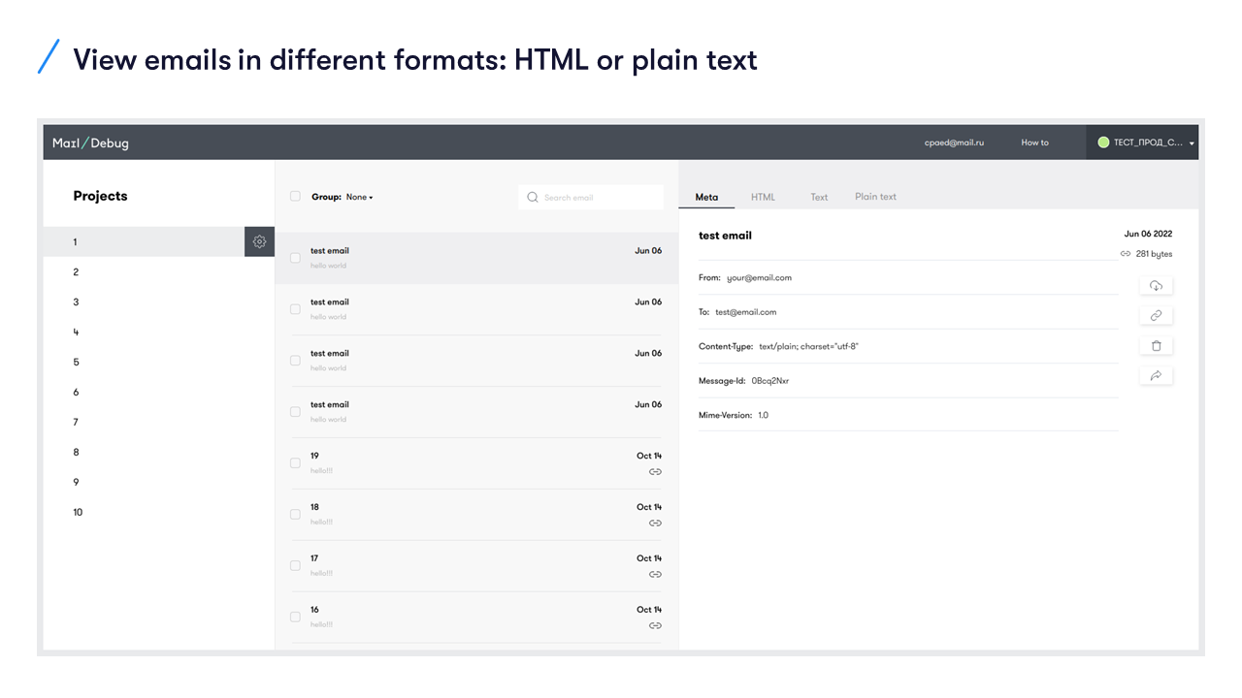Click the Mail/Debug logo
This screenshot has width=1242, height=698.
click(x=90, y=143)
